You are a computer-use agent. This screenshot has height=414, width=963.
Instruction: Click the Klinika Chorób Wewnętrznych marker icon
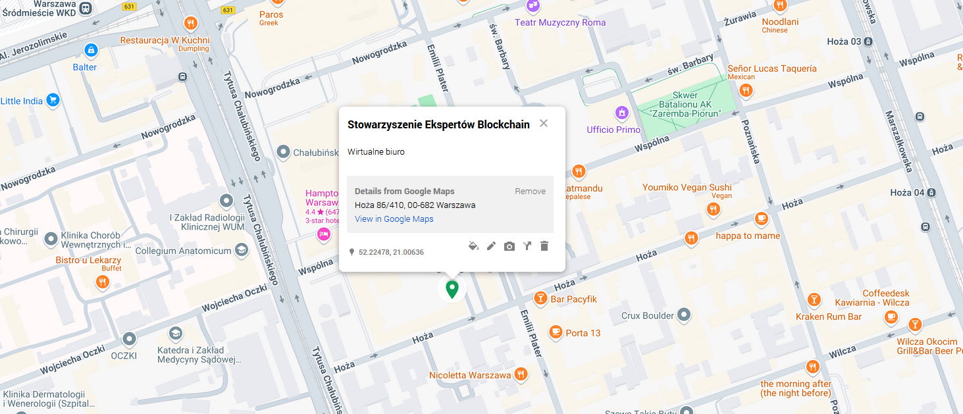[51, 240]
